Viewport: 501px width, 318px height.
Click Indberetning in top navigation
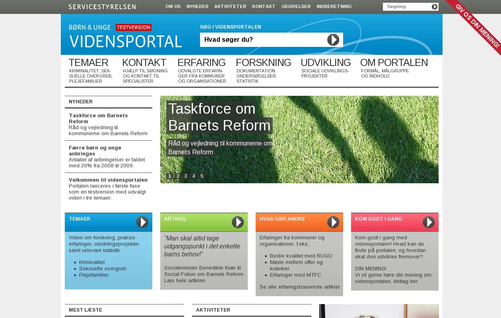point(334,7)
